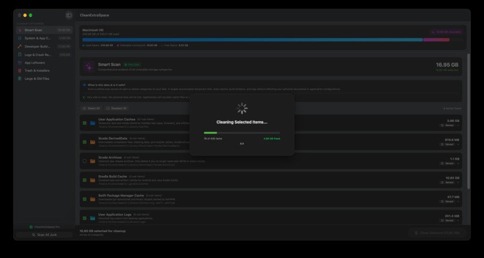Open App Leftovers category
The height and width of the screenshot is (258, 484).
(x=44, y=62)
